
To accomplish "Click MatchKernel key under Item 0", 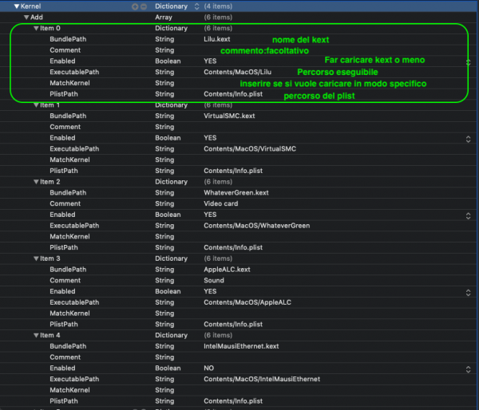I will pyautogui.click(x=69, y=83).
